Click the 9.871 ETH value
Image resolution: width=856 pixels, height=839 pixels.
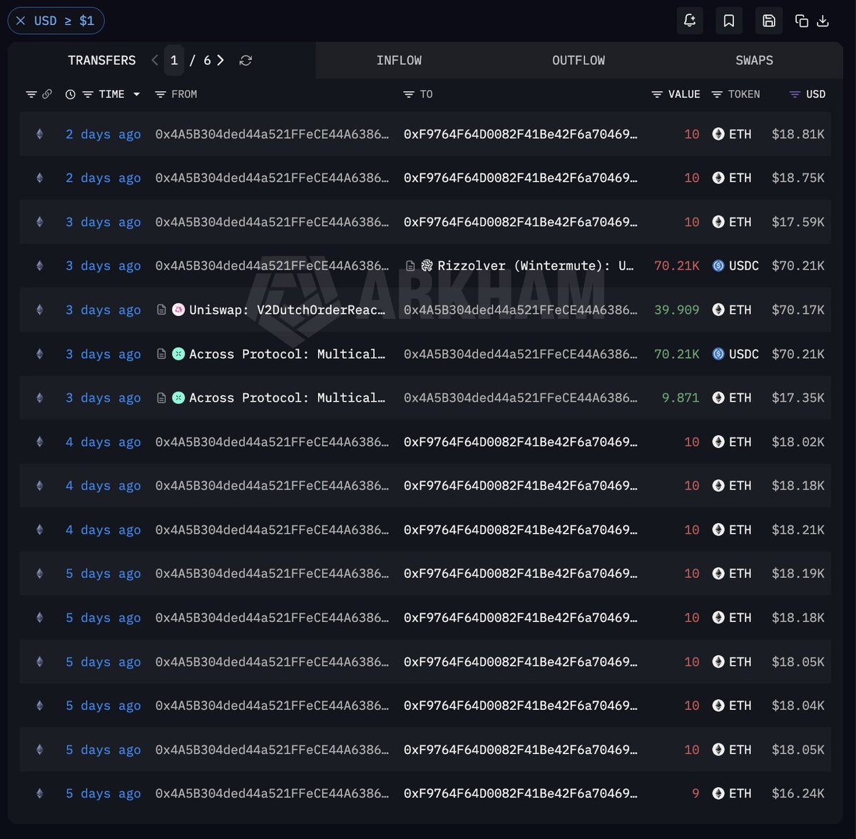pos(681,398)
